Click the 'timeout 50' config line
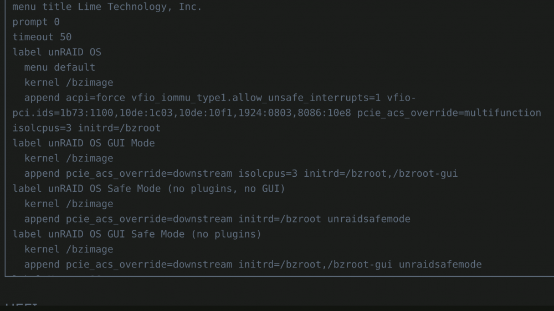 pos(42,37)
